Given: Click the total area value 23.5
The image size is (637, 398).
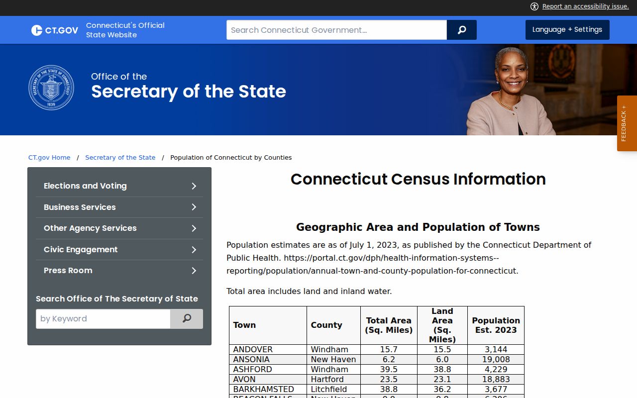Looking at the screenshot, I should (389, 380).
